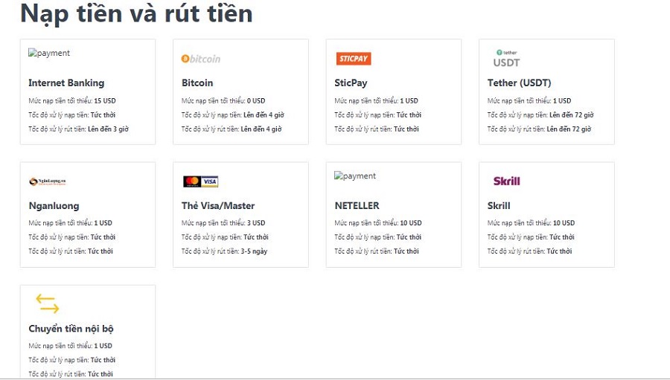670x380 pixels.
Task: Click the SticPay orange logo
Action: pyautogui.click(x=353, y=59)
